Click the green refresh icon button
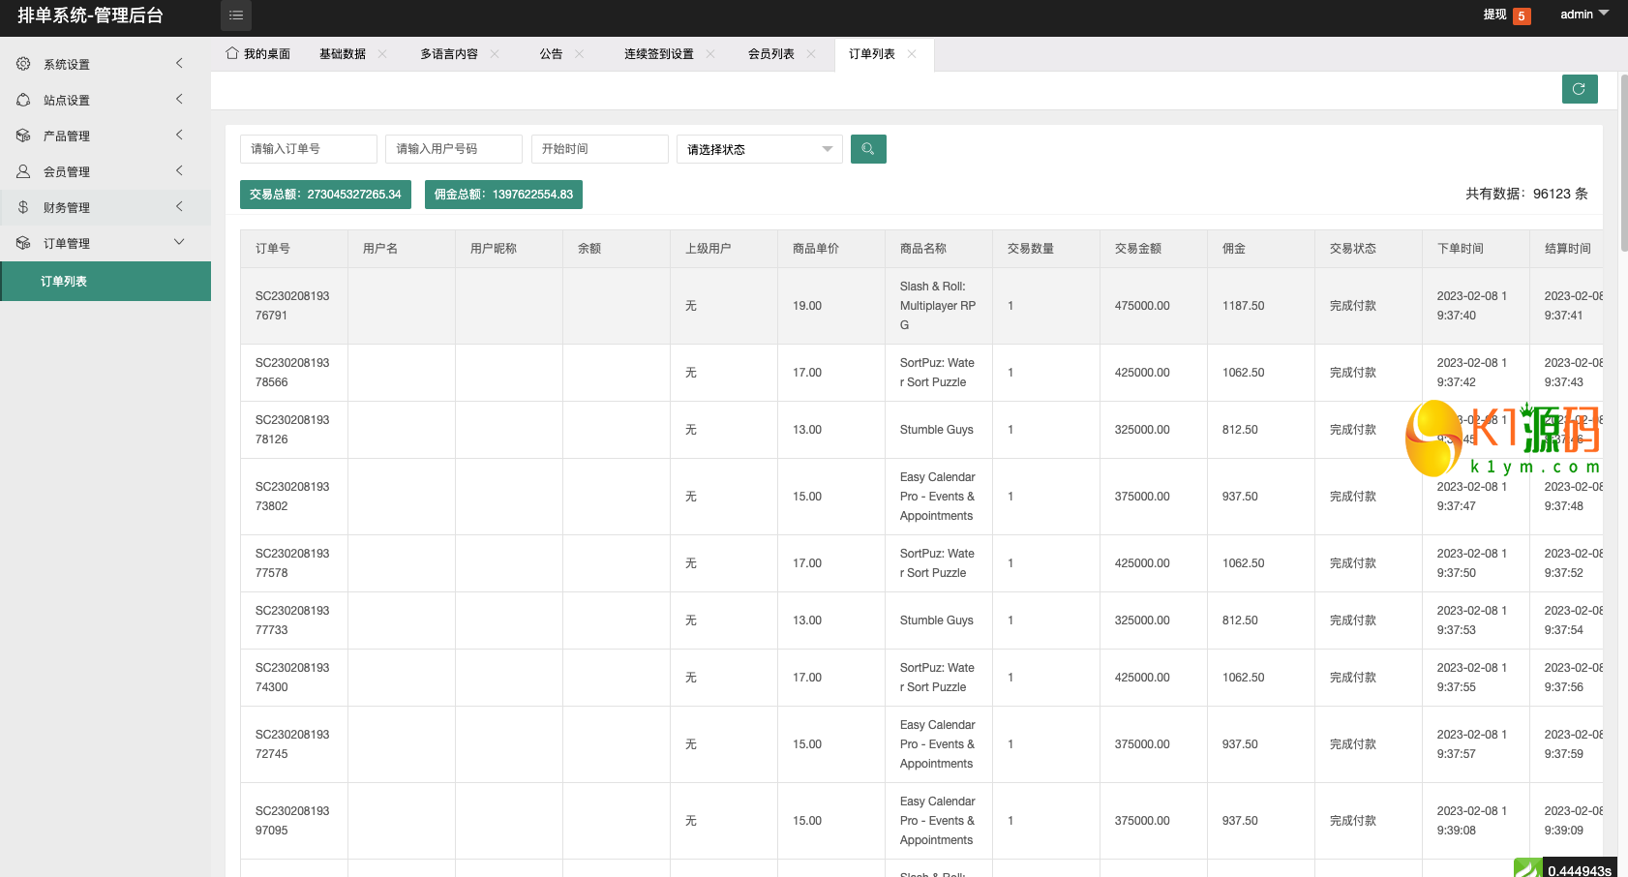Viewport: 1628px width, 877px height. pyautogui.click(x=1579, y=89)
